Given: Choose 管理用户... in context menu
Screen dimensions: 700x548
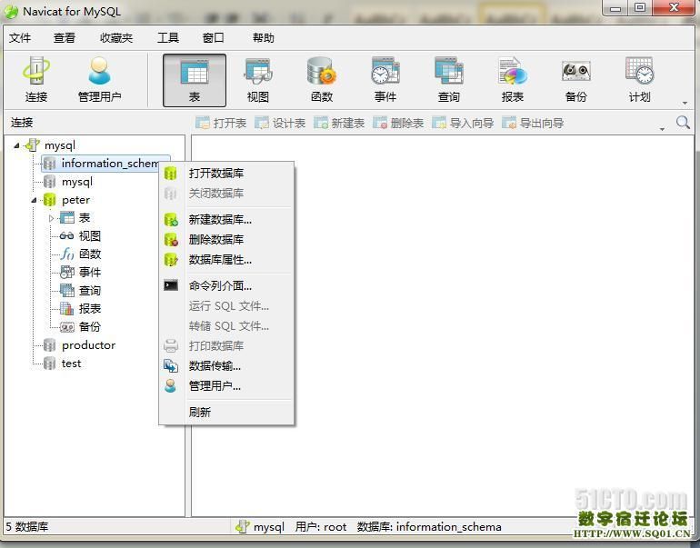Looking at the screenshot, I should [x=226, y=386].
